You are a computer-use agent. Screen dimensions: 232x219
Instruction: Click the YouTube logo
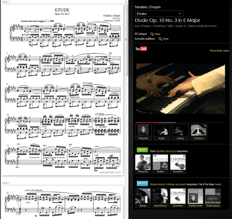(x=141, y=49)
